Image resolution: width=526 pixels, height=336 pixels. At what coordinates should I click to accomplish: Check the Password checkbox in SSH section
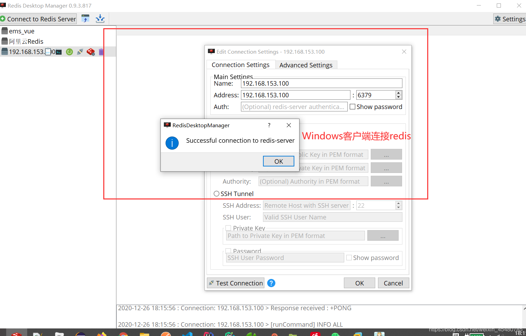click(x=228, y=251)
